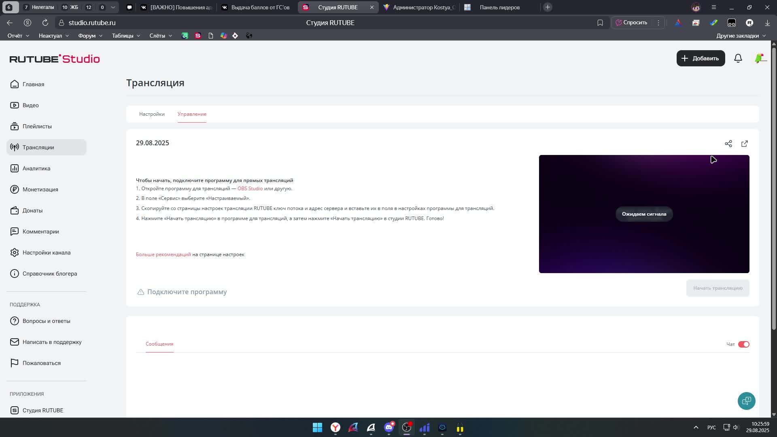Open Аналитика in sidebar

coord(36,168)
